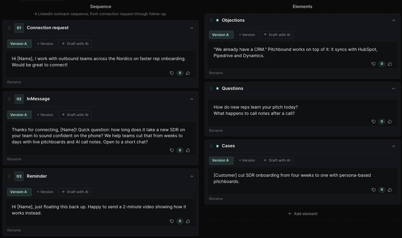The height and width of the screenshot is (238, 402).
Task: Draft Cases content with AI
Action: (x=277, y=160)
